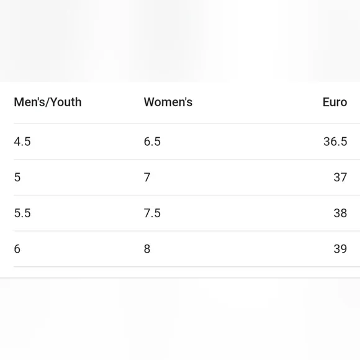
Task: Click Women's size 7 cell
Action: click(x=147, y=178)
